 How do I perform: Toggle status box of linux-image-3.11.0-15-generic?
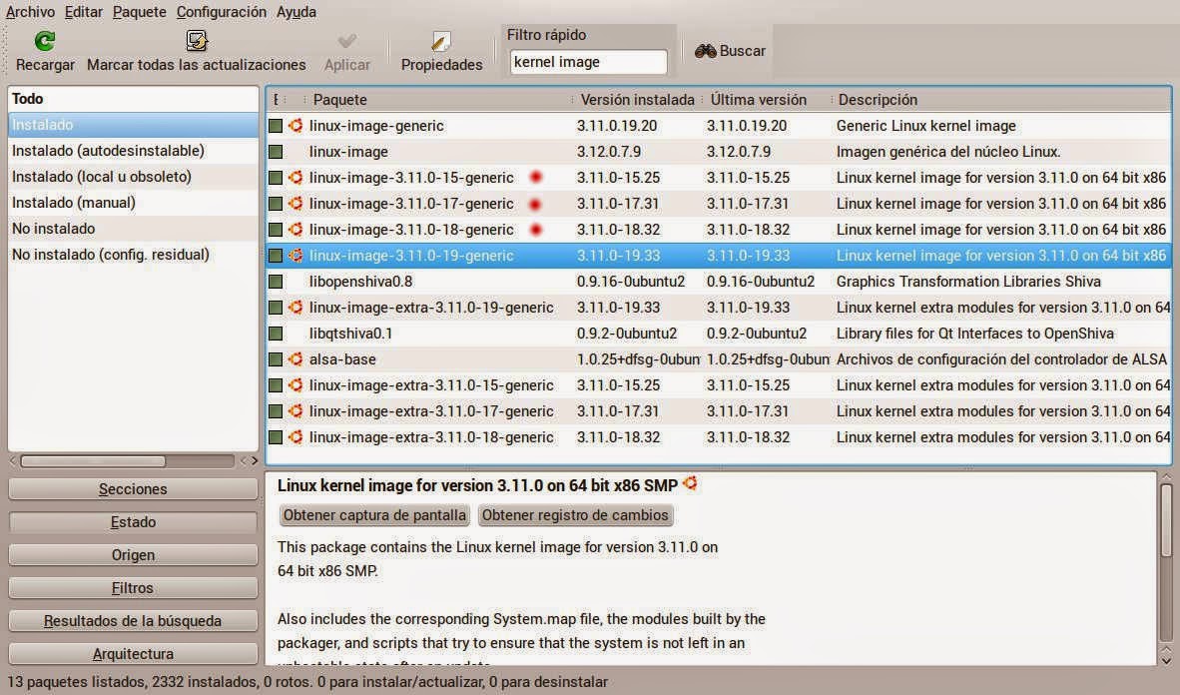click(277, 178)
